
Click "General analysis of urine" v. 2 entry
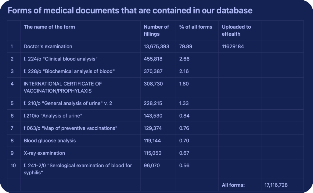(x=68, y=103)
